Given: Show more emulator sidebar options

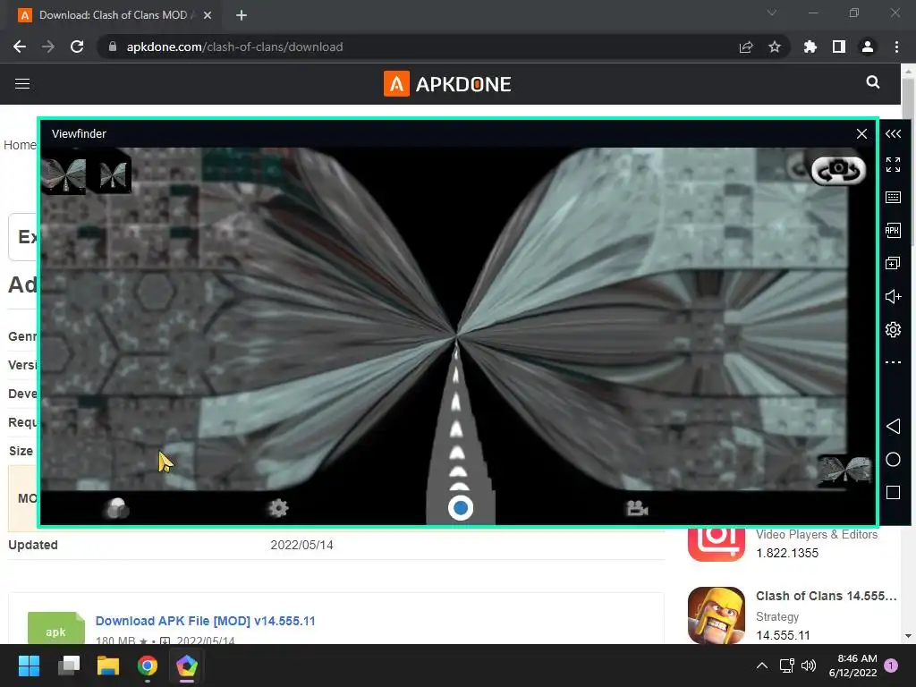Looking at the screenshot, I should pyautogui.click(x=893, y=362).
